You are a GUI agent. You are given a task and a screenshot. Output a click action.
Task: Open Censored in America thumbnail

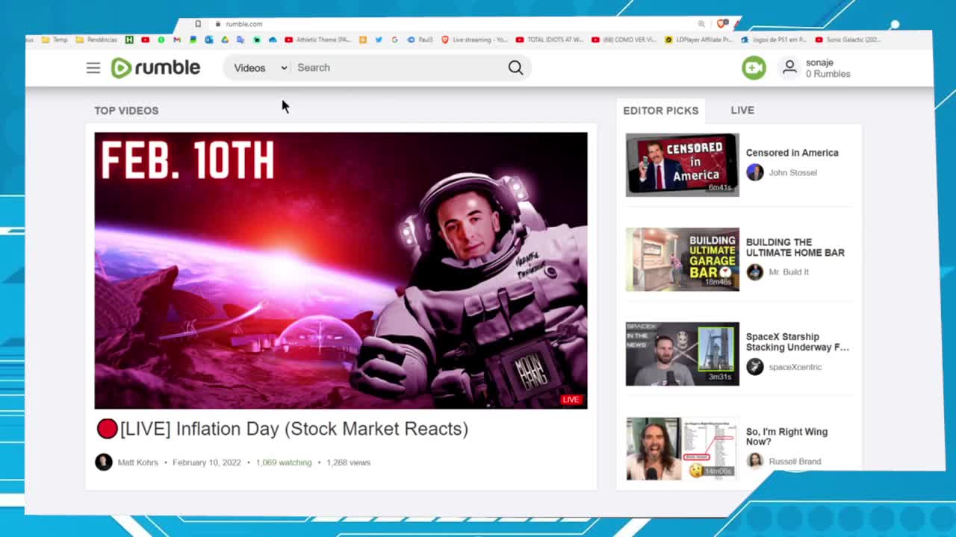(x=682, y=165)
